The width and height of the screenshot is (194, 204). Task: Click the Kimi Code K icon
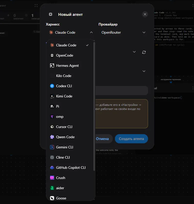[x=52, y=96]
